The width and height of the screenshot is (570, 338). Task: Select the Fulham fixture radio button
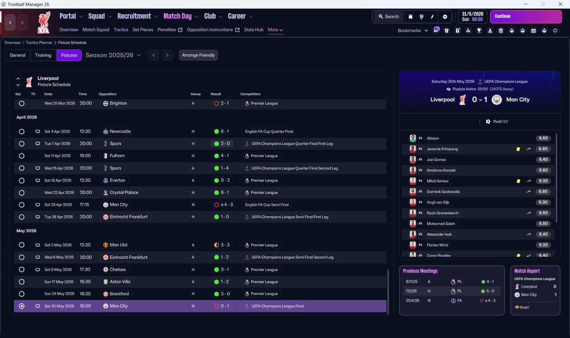click(x=21, y=156)
